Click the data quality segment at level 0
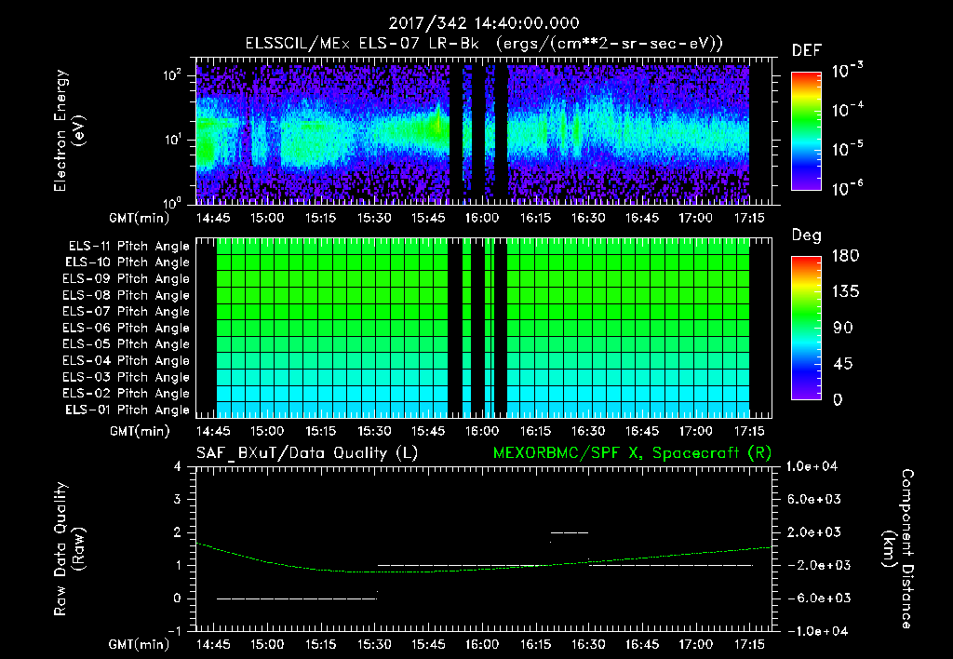 [296, 598]
